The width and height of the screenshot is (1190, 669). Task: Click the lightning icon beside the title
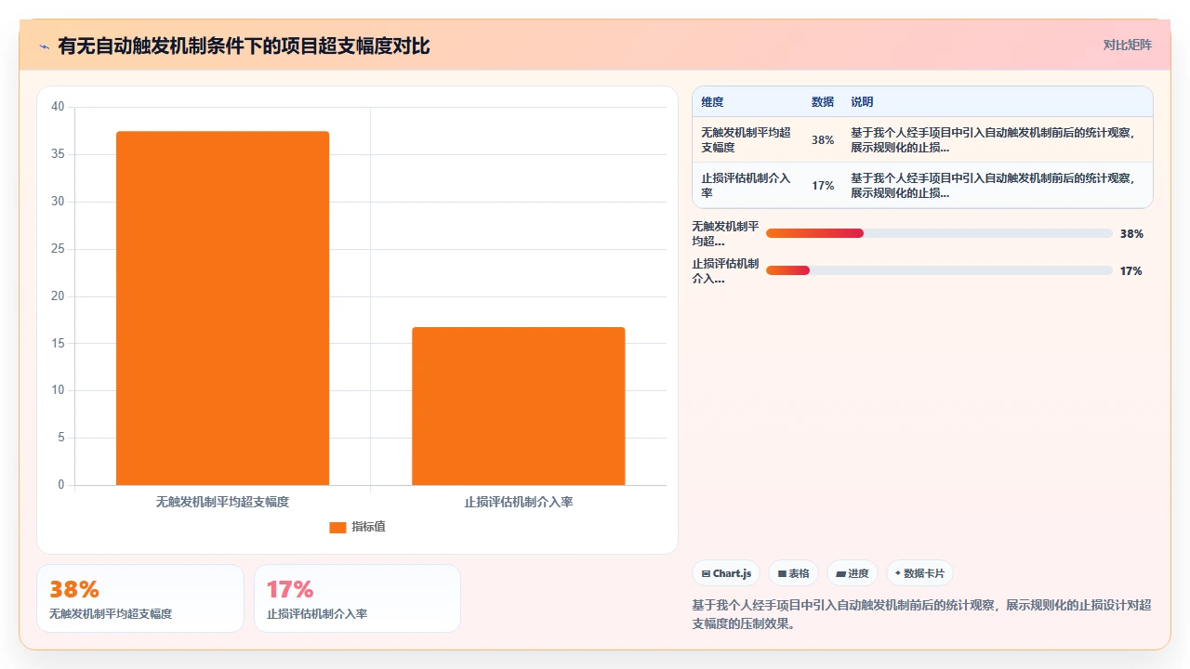[x=45, y=46]
